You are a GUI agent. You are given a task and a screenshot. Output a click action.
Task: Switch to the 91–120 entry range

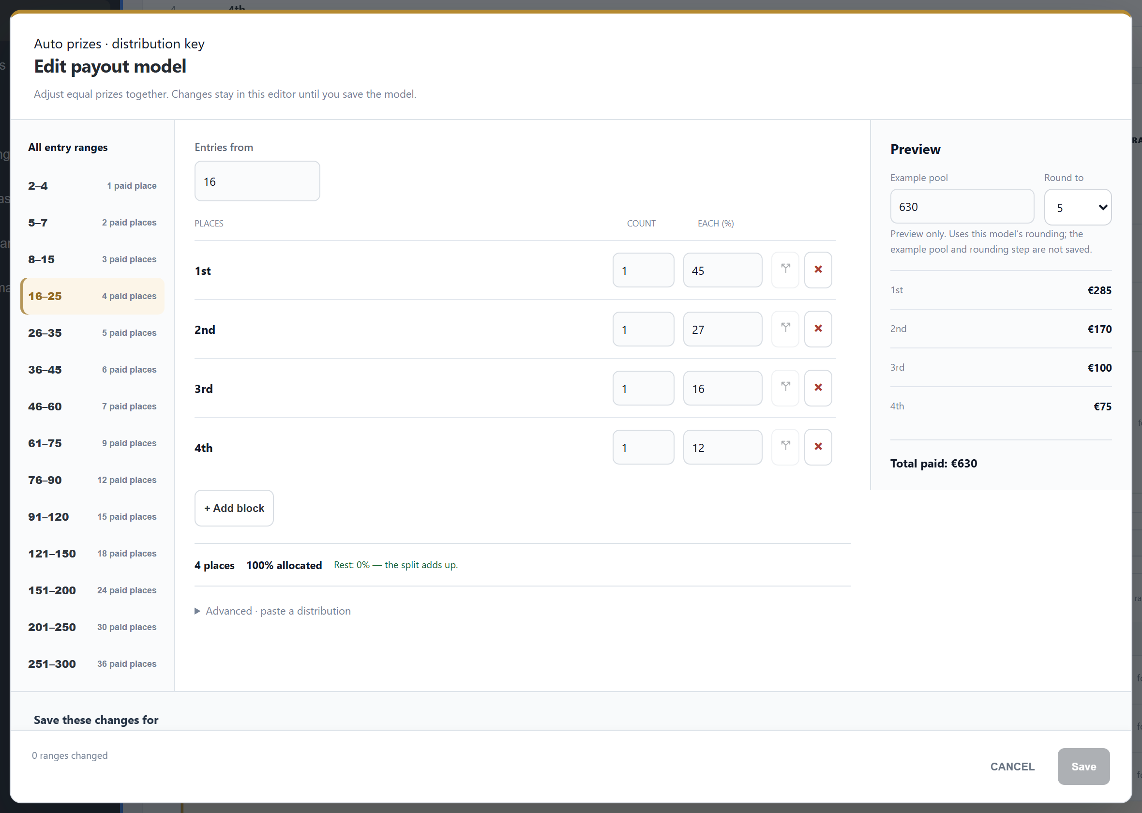pos(92,517)
